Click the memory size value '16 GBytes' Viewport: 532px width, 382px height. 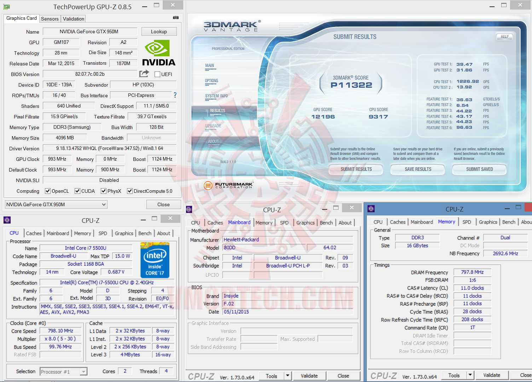coord(417,245)
